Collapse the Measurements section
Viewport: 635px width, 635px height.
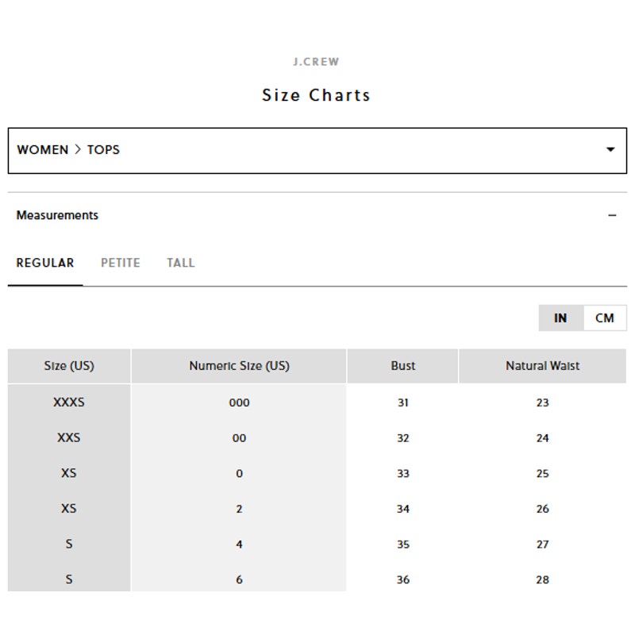tap(317, 215)
